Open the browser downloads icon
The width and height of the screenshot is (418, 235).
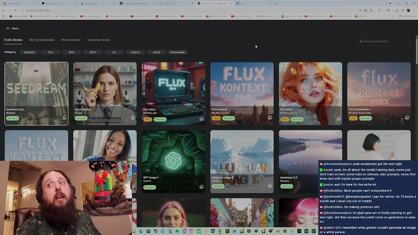pyautogui.click(x=397, y=10)
